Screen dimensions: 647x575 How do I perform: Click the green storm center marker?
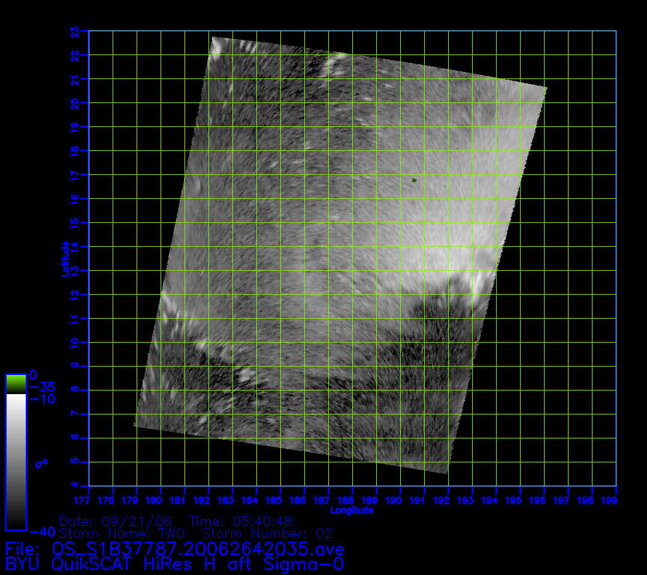click(x=414, y=180)
